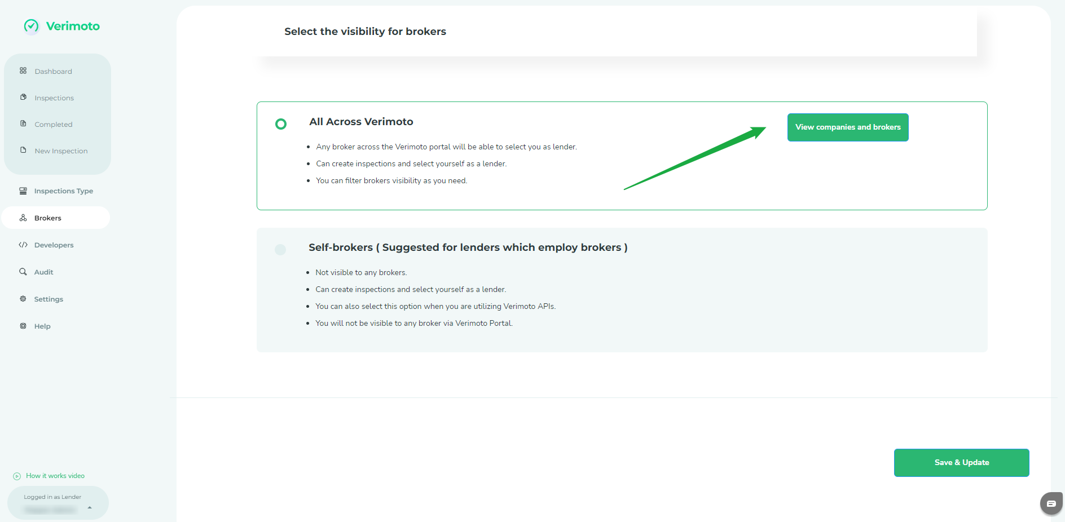Click the Inspections Type icon
Screen dimensions: 1065x522
coord(23,191)
